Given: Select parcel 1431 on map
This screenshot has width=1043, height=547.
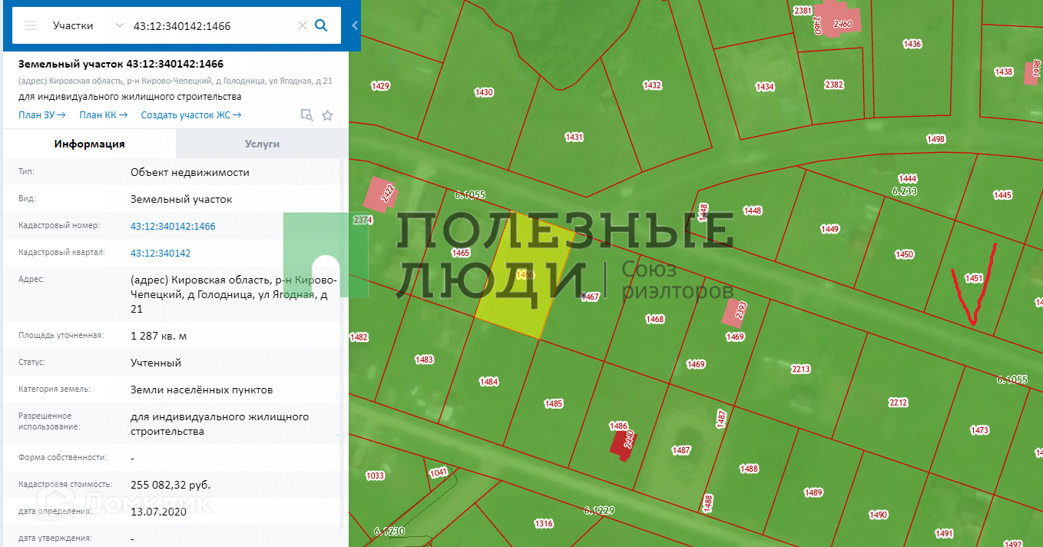Looking at the screenshot, I should [x=574, y=138].
